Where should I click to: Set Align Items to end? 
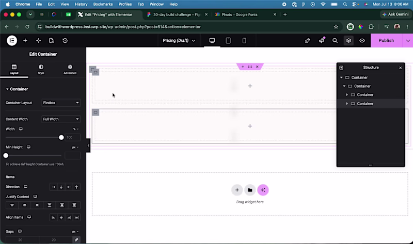tap(69, 217)
